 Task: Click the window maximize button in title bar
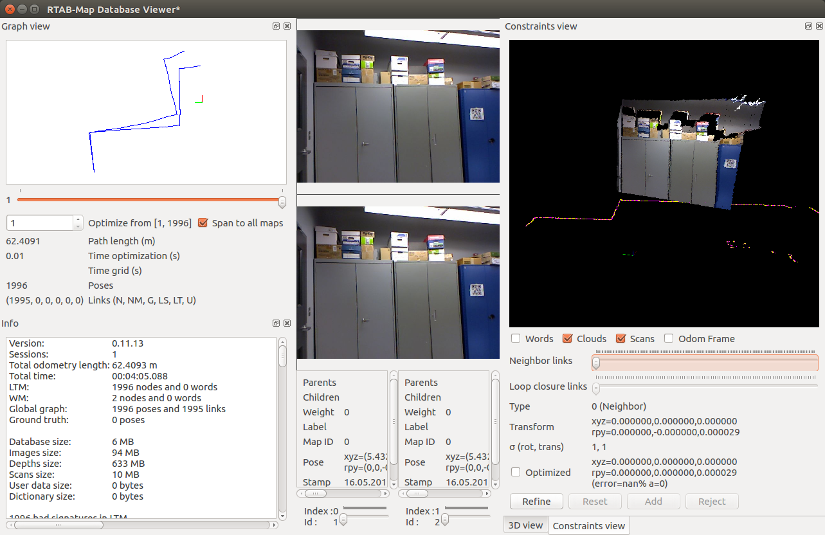(35, 10)
